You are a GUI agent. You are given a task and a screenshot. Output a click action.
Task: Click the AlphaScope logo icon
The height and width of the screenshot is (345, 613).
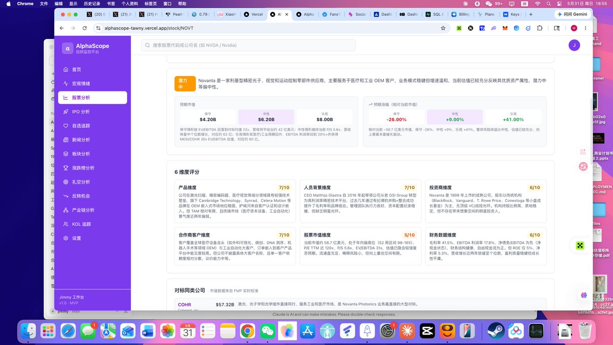(67, 48)
